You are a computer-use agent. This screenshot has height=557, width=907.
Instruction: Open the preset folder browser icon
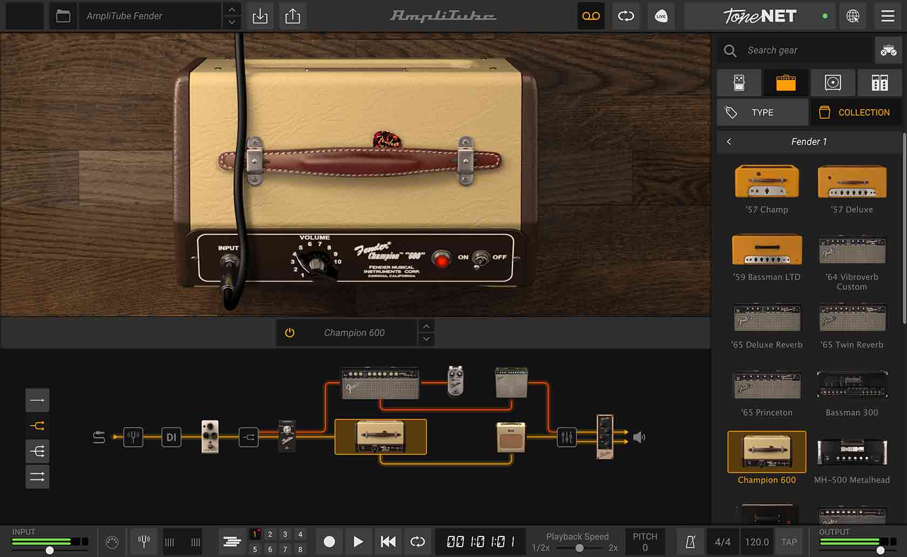click(63, 16)
